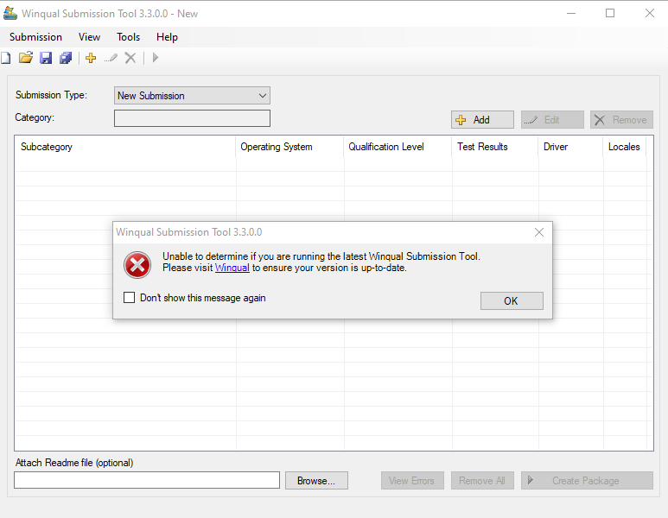Click the red error icon in the dialog
Viewport: 668px width, 518px height.
click(x=137, y=265)
